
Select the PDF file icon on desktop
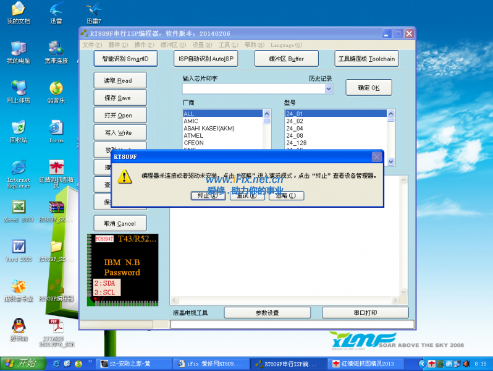point(56,327)
